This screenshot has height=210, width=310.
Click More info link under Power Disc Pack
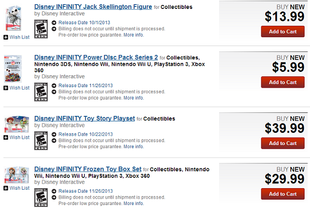coord(134,98)
